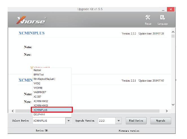
Task: Open the Language settings
Action: (x=162, y=20)
